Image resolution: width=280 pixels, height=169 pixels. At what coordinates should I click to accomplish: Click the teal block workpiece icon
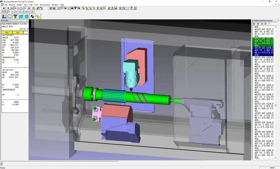[x=54, y=8]
